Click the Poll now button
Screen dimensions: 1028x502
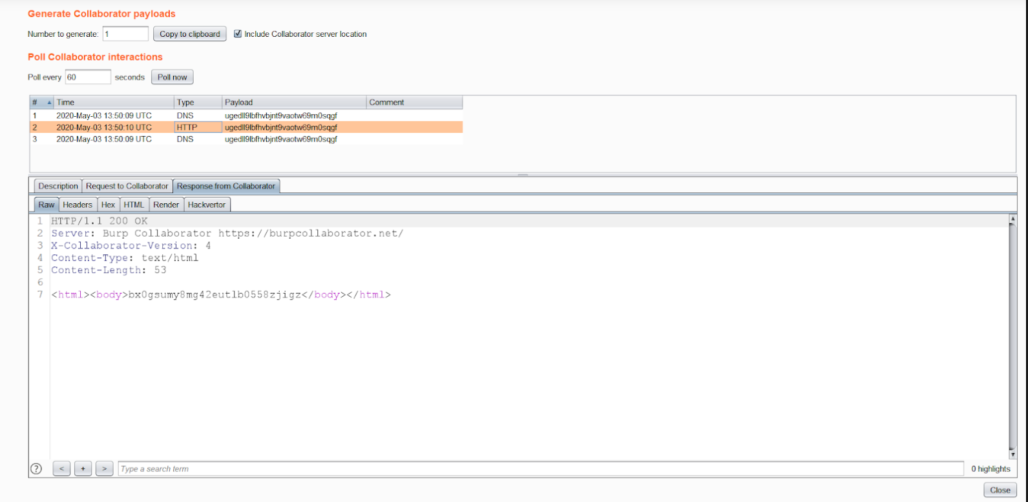(173, 77)
